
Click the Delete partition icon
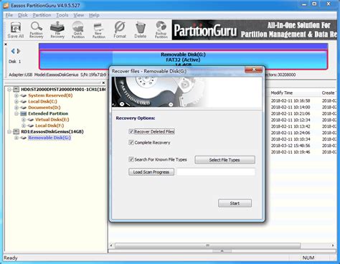coord(141,29)
